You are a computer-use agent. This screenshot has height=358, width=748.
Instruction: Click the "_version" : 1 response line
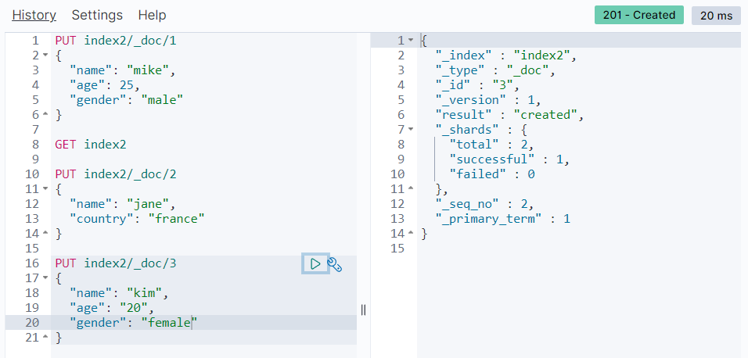click(x=488, y=100)
